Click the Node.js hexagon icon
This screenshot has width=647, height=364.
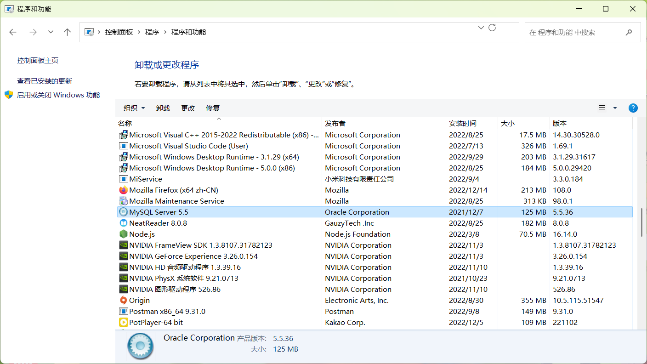123,234
